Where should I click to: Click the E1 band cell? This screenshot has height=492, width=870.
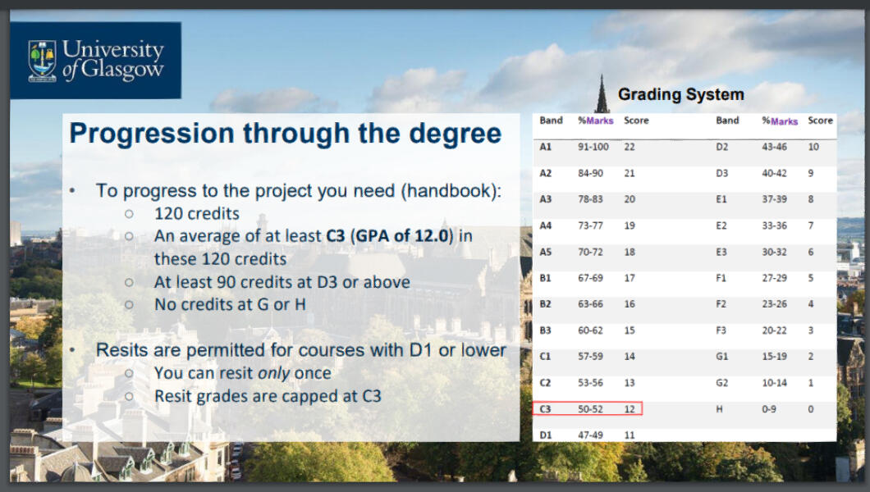click(721, 199)
